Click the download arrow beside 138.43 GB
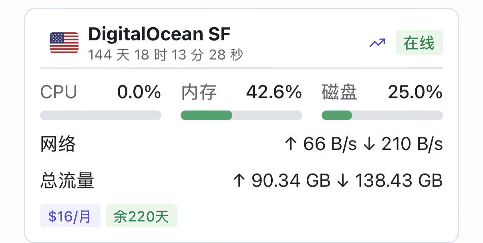Screen dimensions: 483x243 (x=343, y=181)
